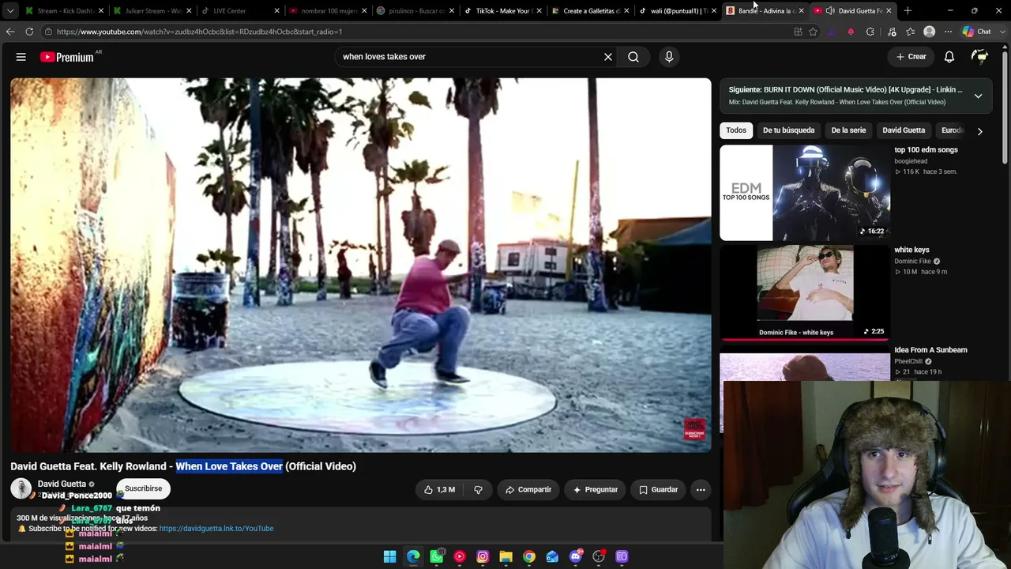Open more actions three-dot menu under video
Viewport: 1011px width, 569px height.
click(x=701, y=490)
